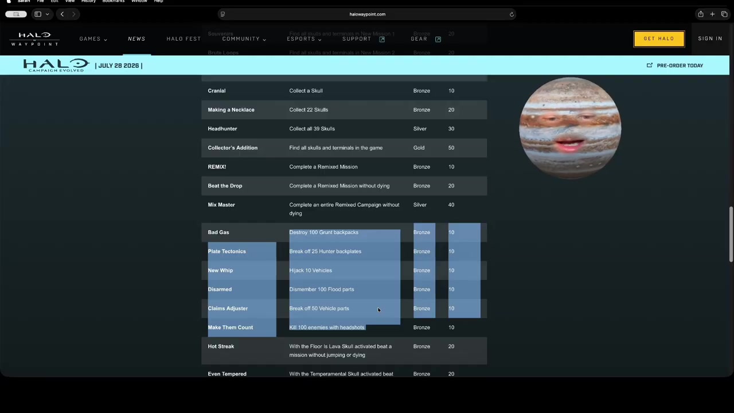Click the New Whip achievement name
This screenshot has height=413, width=734.
(x=220, y=270)
